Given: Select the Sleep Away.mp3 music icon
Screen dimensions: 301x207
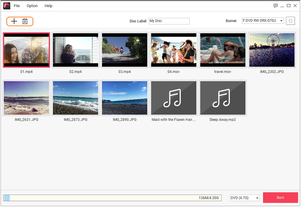Looking at the screenshot, I should coord(223,98).
